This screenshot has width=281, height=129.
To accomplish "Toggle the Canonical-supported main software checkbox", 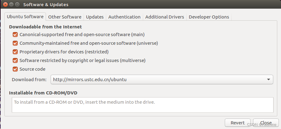I will (15, 35).
